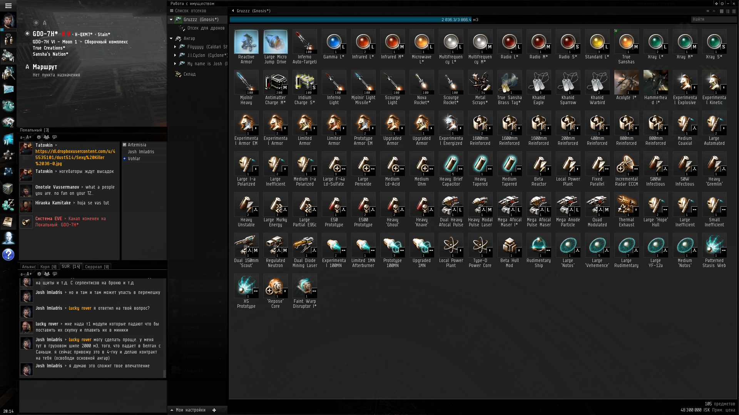Select the Faint Warp Disruptor I item

(305, 291)
